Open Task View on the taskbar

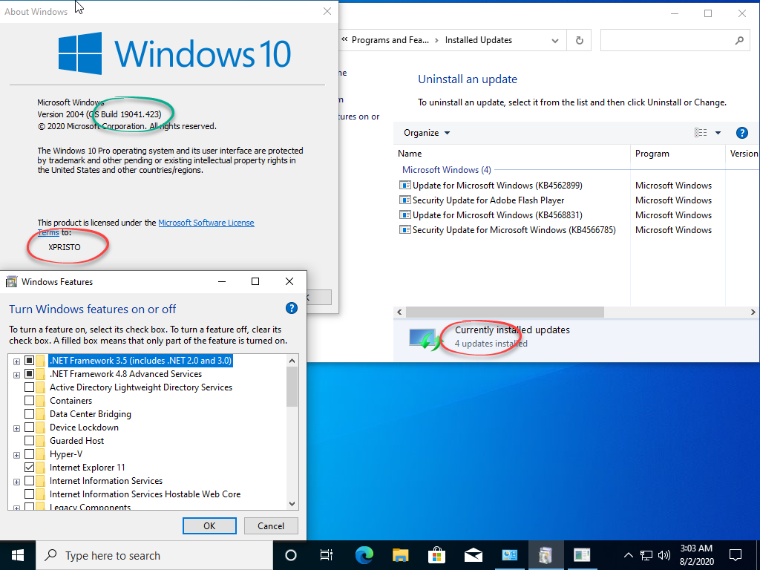coord(327,555)
